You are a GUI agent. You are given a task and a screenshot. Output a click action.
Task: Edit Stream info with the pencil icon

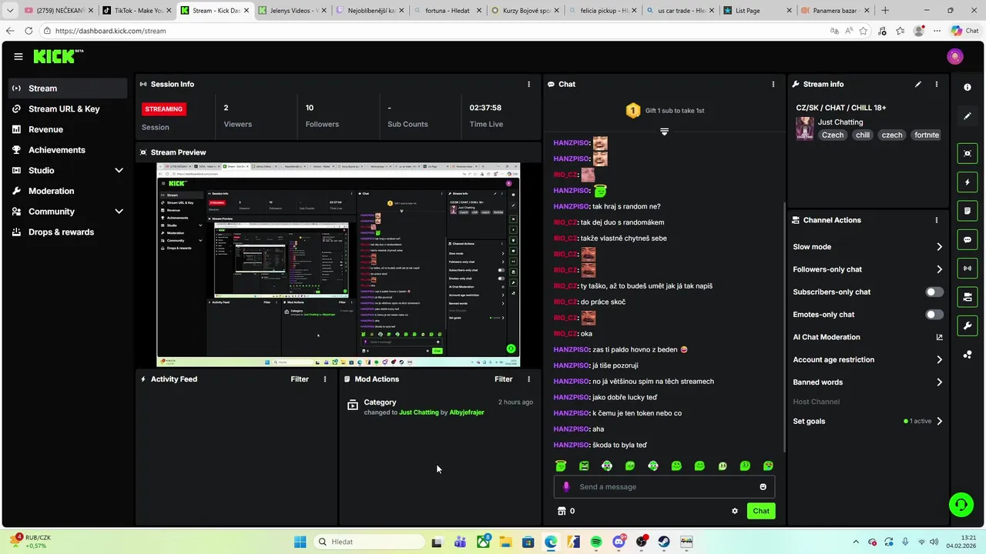click(918, 84)
